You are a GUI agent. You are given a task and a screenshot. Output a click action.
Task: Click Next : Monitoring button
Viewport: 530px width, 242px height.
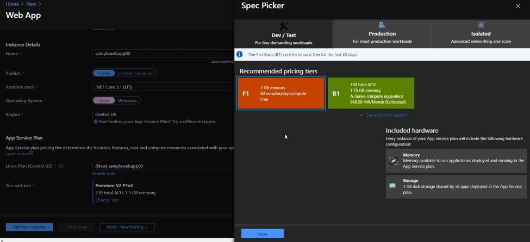point(127,227)
